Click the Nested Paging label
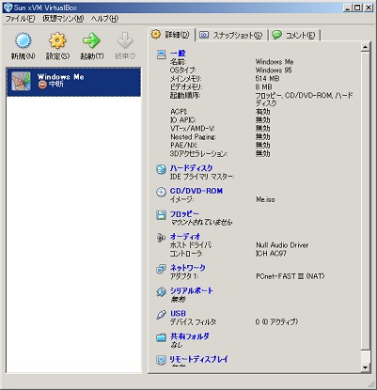 [193, 137]
